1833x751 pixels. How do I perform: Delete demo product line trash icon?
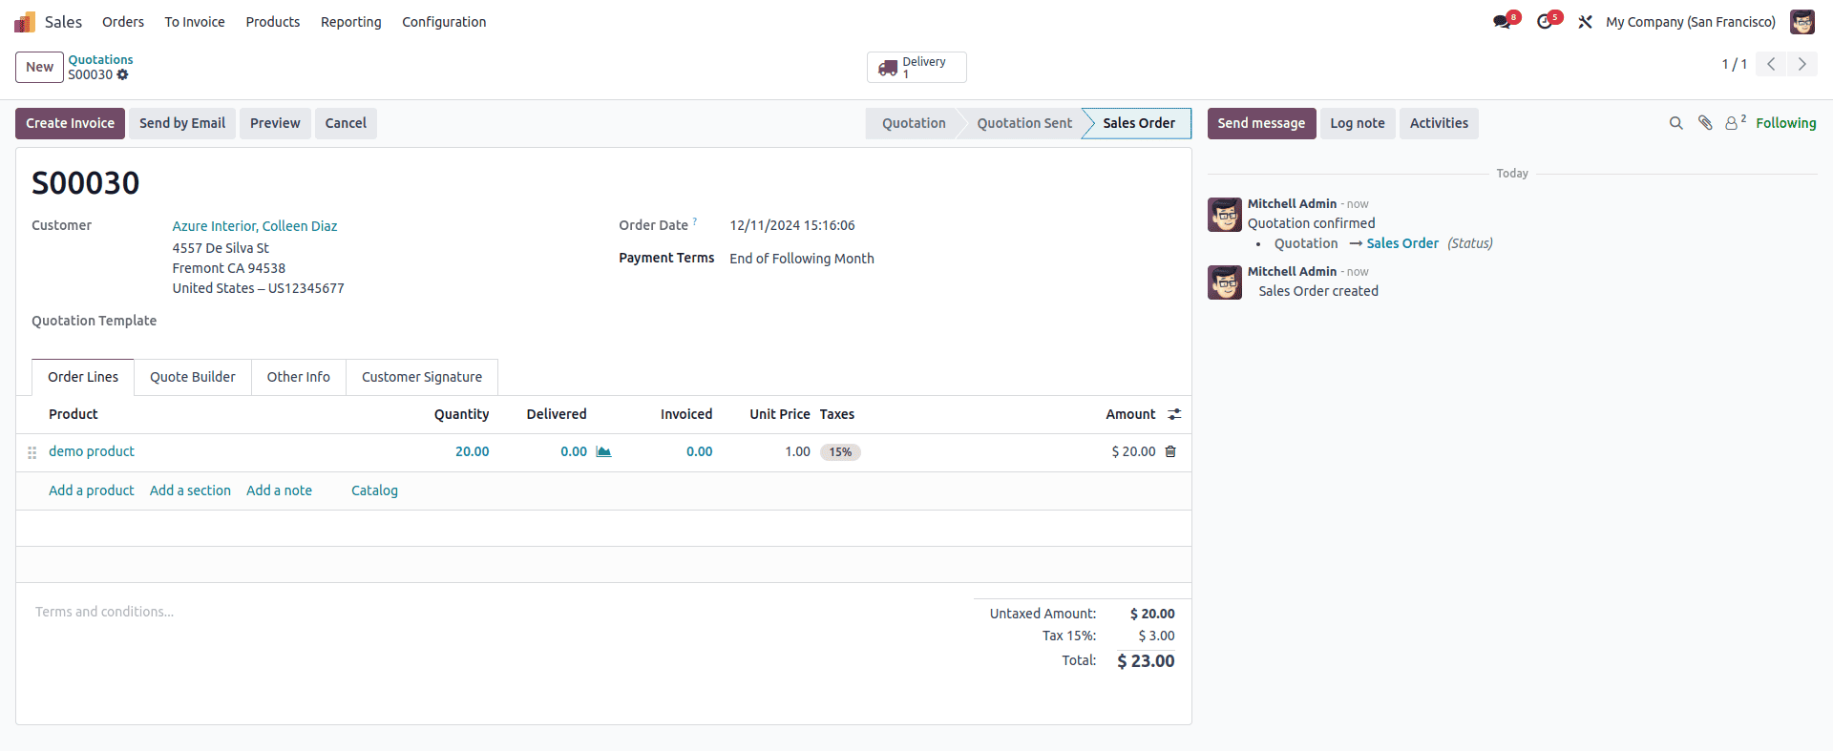point(1170,451)
